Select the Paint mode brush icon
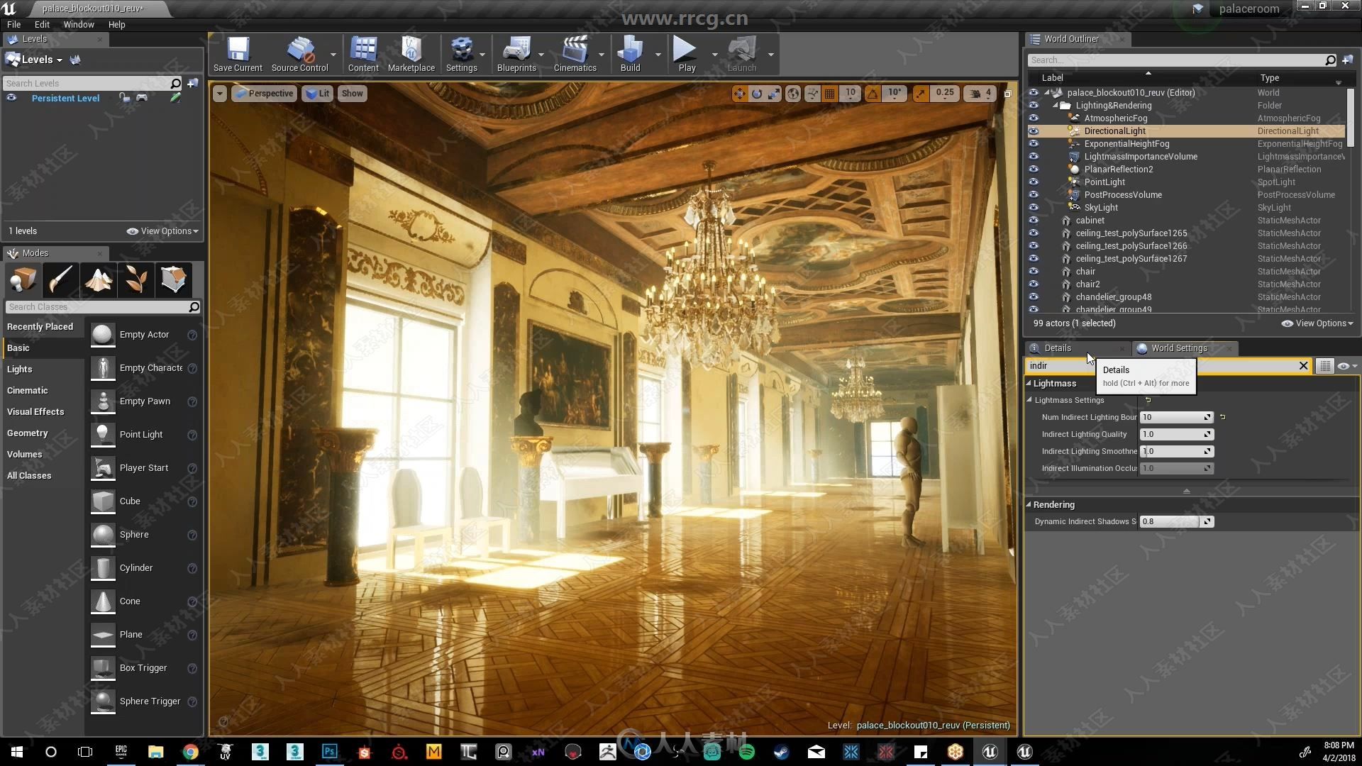The image size is (1362, 766). coord(60,279)
